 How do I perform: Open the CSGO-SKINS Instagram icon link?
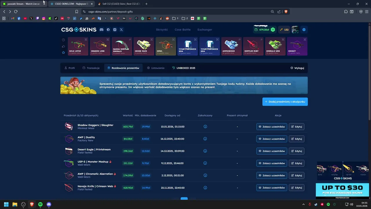pos(115,30)
